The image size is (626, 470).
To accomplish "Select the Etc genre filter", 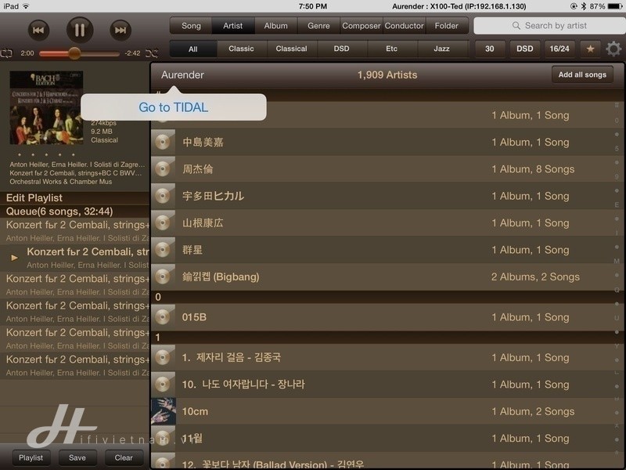I will (x=392, y=49).
